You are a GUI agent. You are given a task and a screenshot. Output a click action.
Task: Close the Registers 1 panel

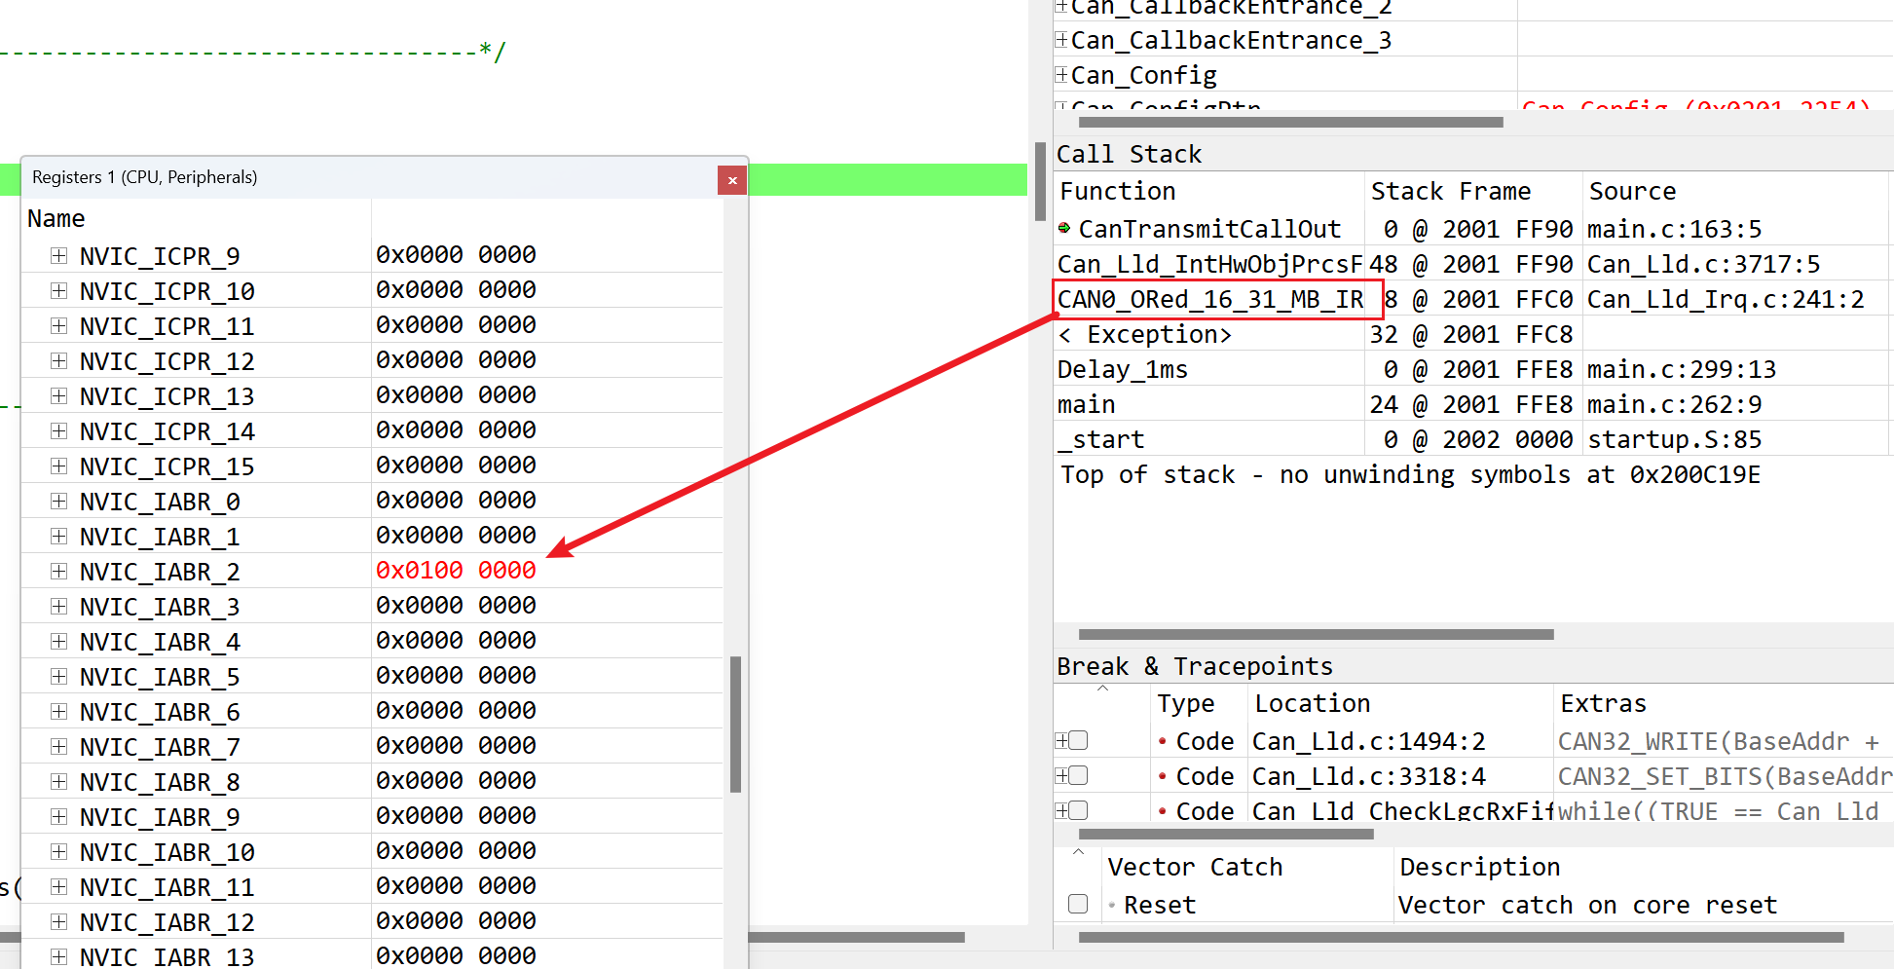[x=732, y=180]
